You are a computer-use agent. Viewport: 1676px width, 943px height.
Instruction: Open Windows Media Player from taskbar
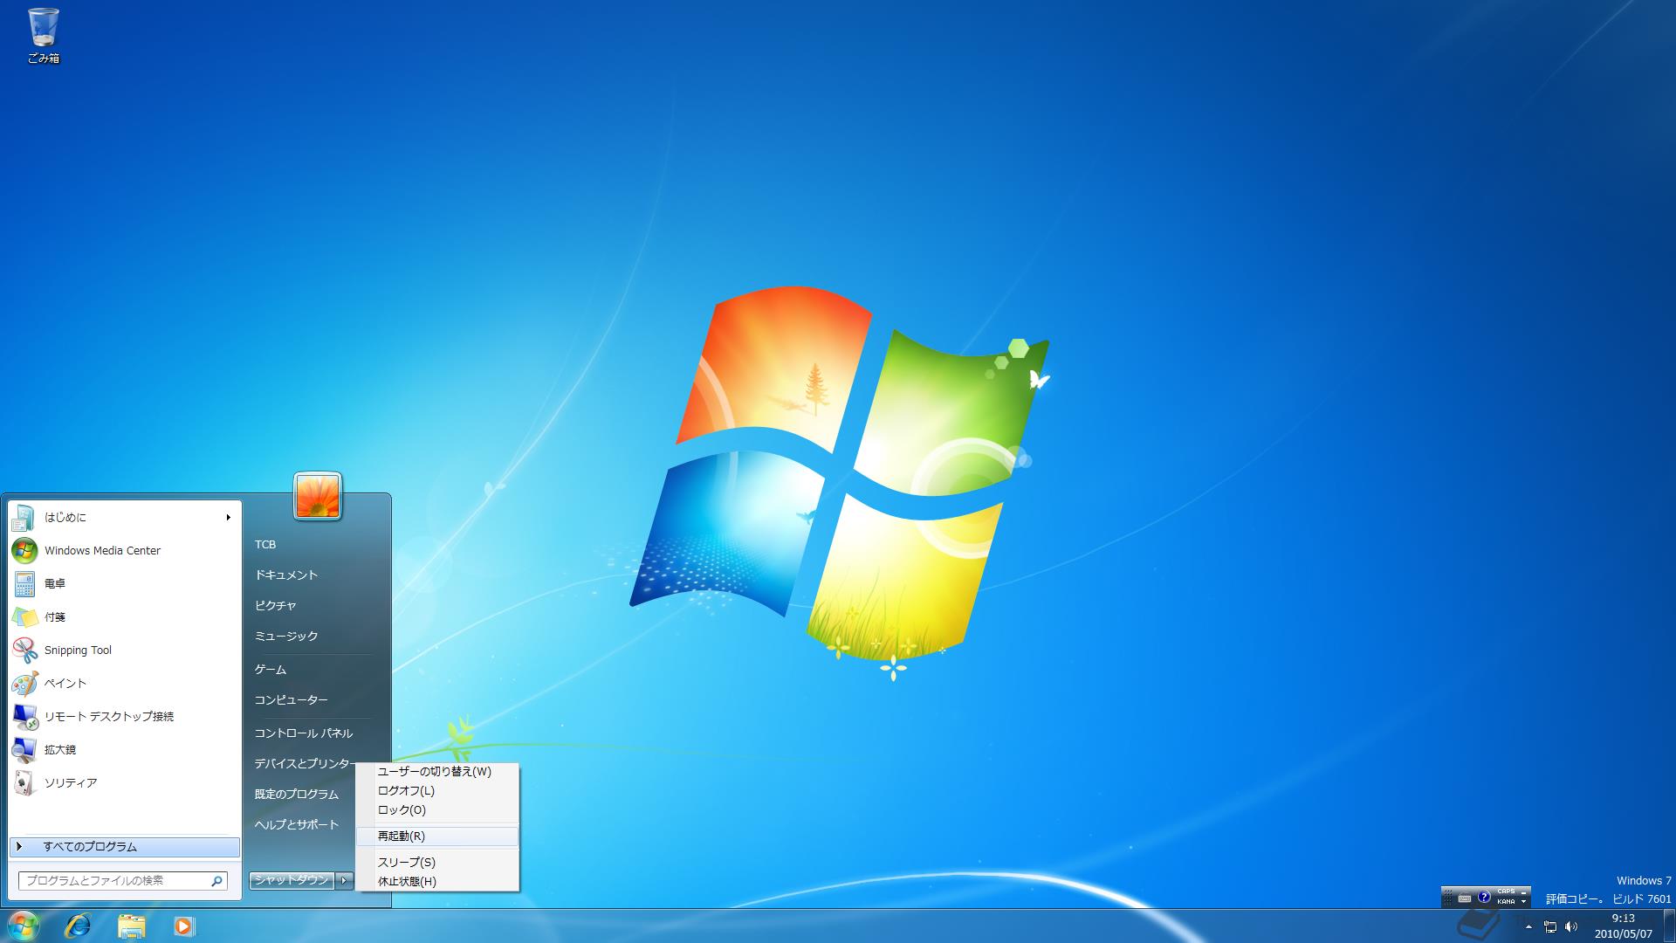(183, 926)
